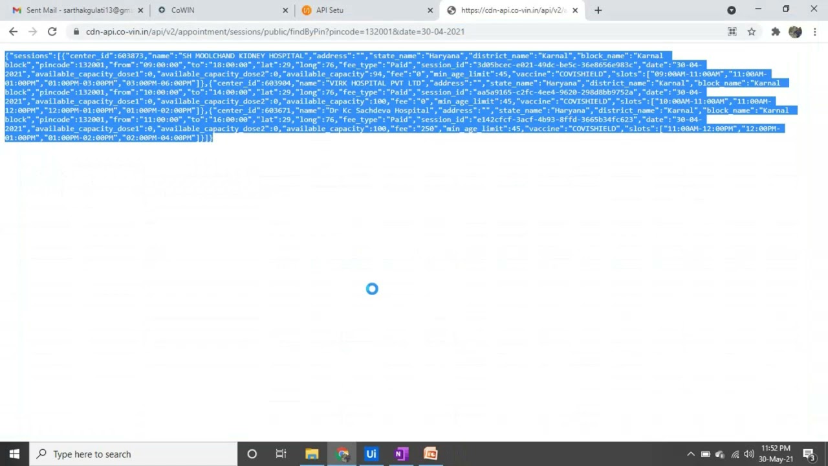Show hidden system tray icons
The width and height of the screenshot is (828, 466).
(691, 454)
